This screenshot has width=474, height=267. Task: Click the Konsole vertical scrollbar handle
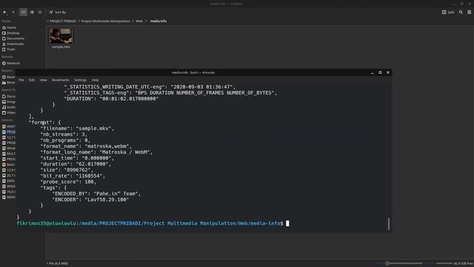pos(388,224)
